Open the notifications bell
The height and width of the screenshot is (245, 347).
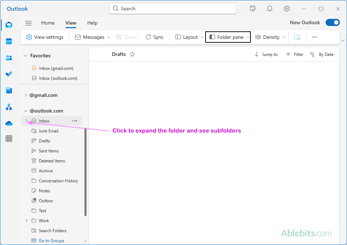tap(270, 9)
